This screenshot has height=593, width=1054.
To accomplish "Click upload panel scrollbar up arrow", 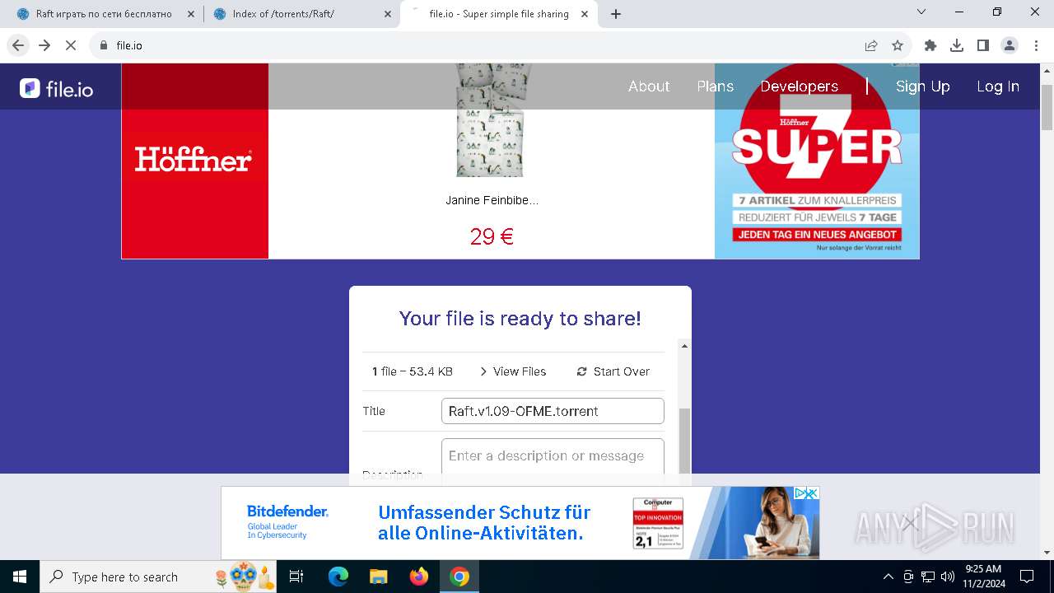I will tap(683, 346).
